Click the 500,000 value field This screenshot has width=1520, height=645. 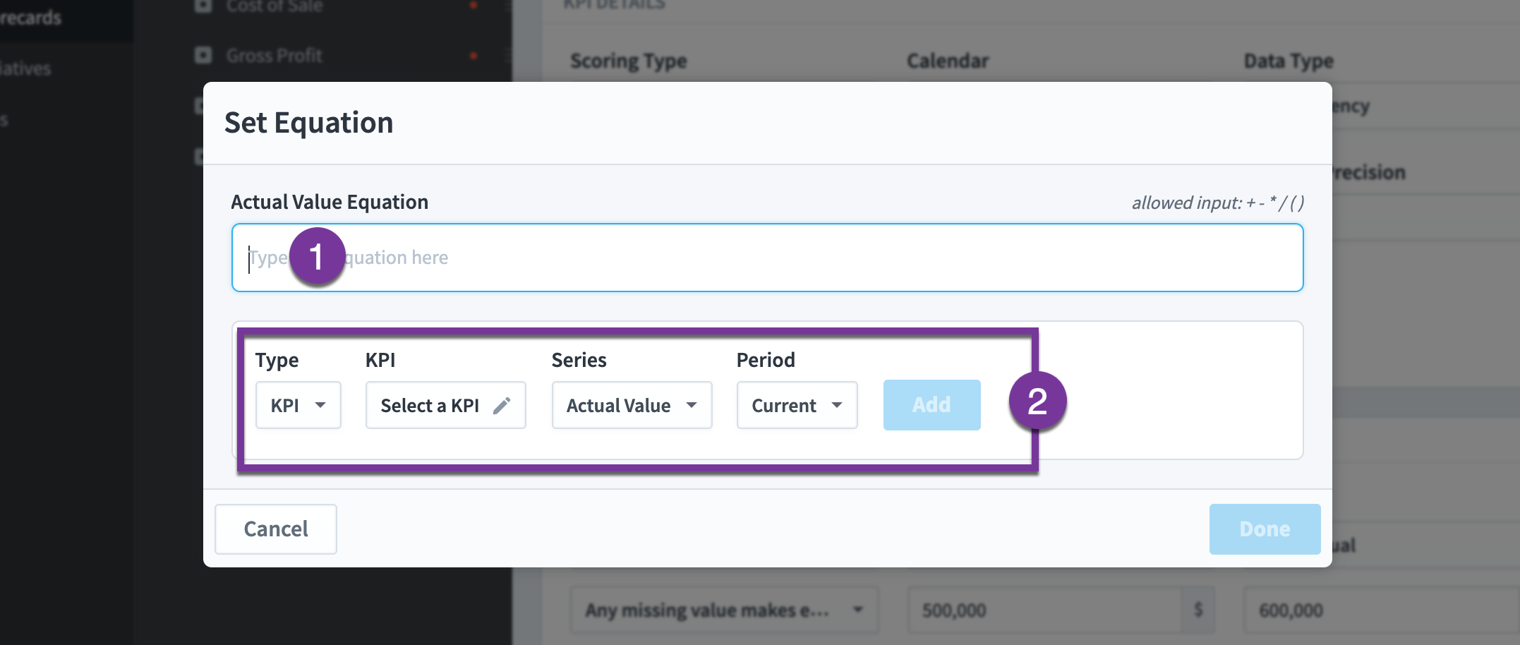pyautogui.click(x=1045, y=609)
